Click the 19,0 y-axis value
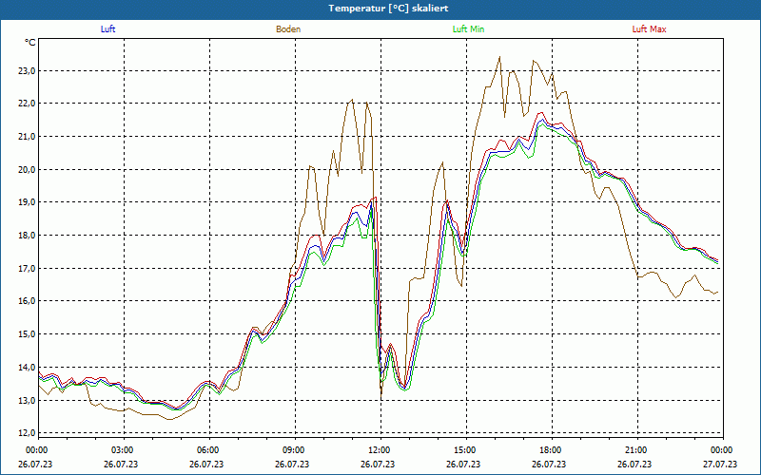The width and height of the screenshot is (761, 475). click(28, 202)
